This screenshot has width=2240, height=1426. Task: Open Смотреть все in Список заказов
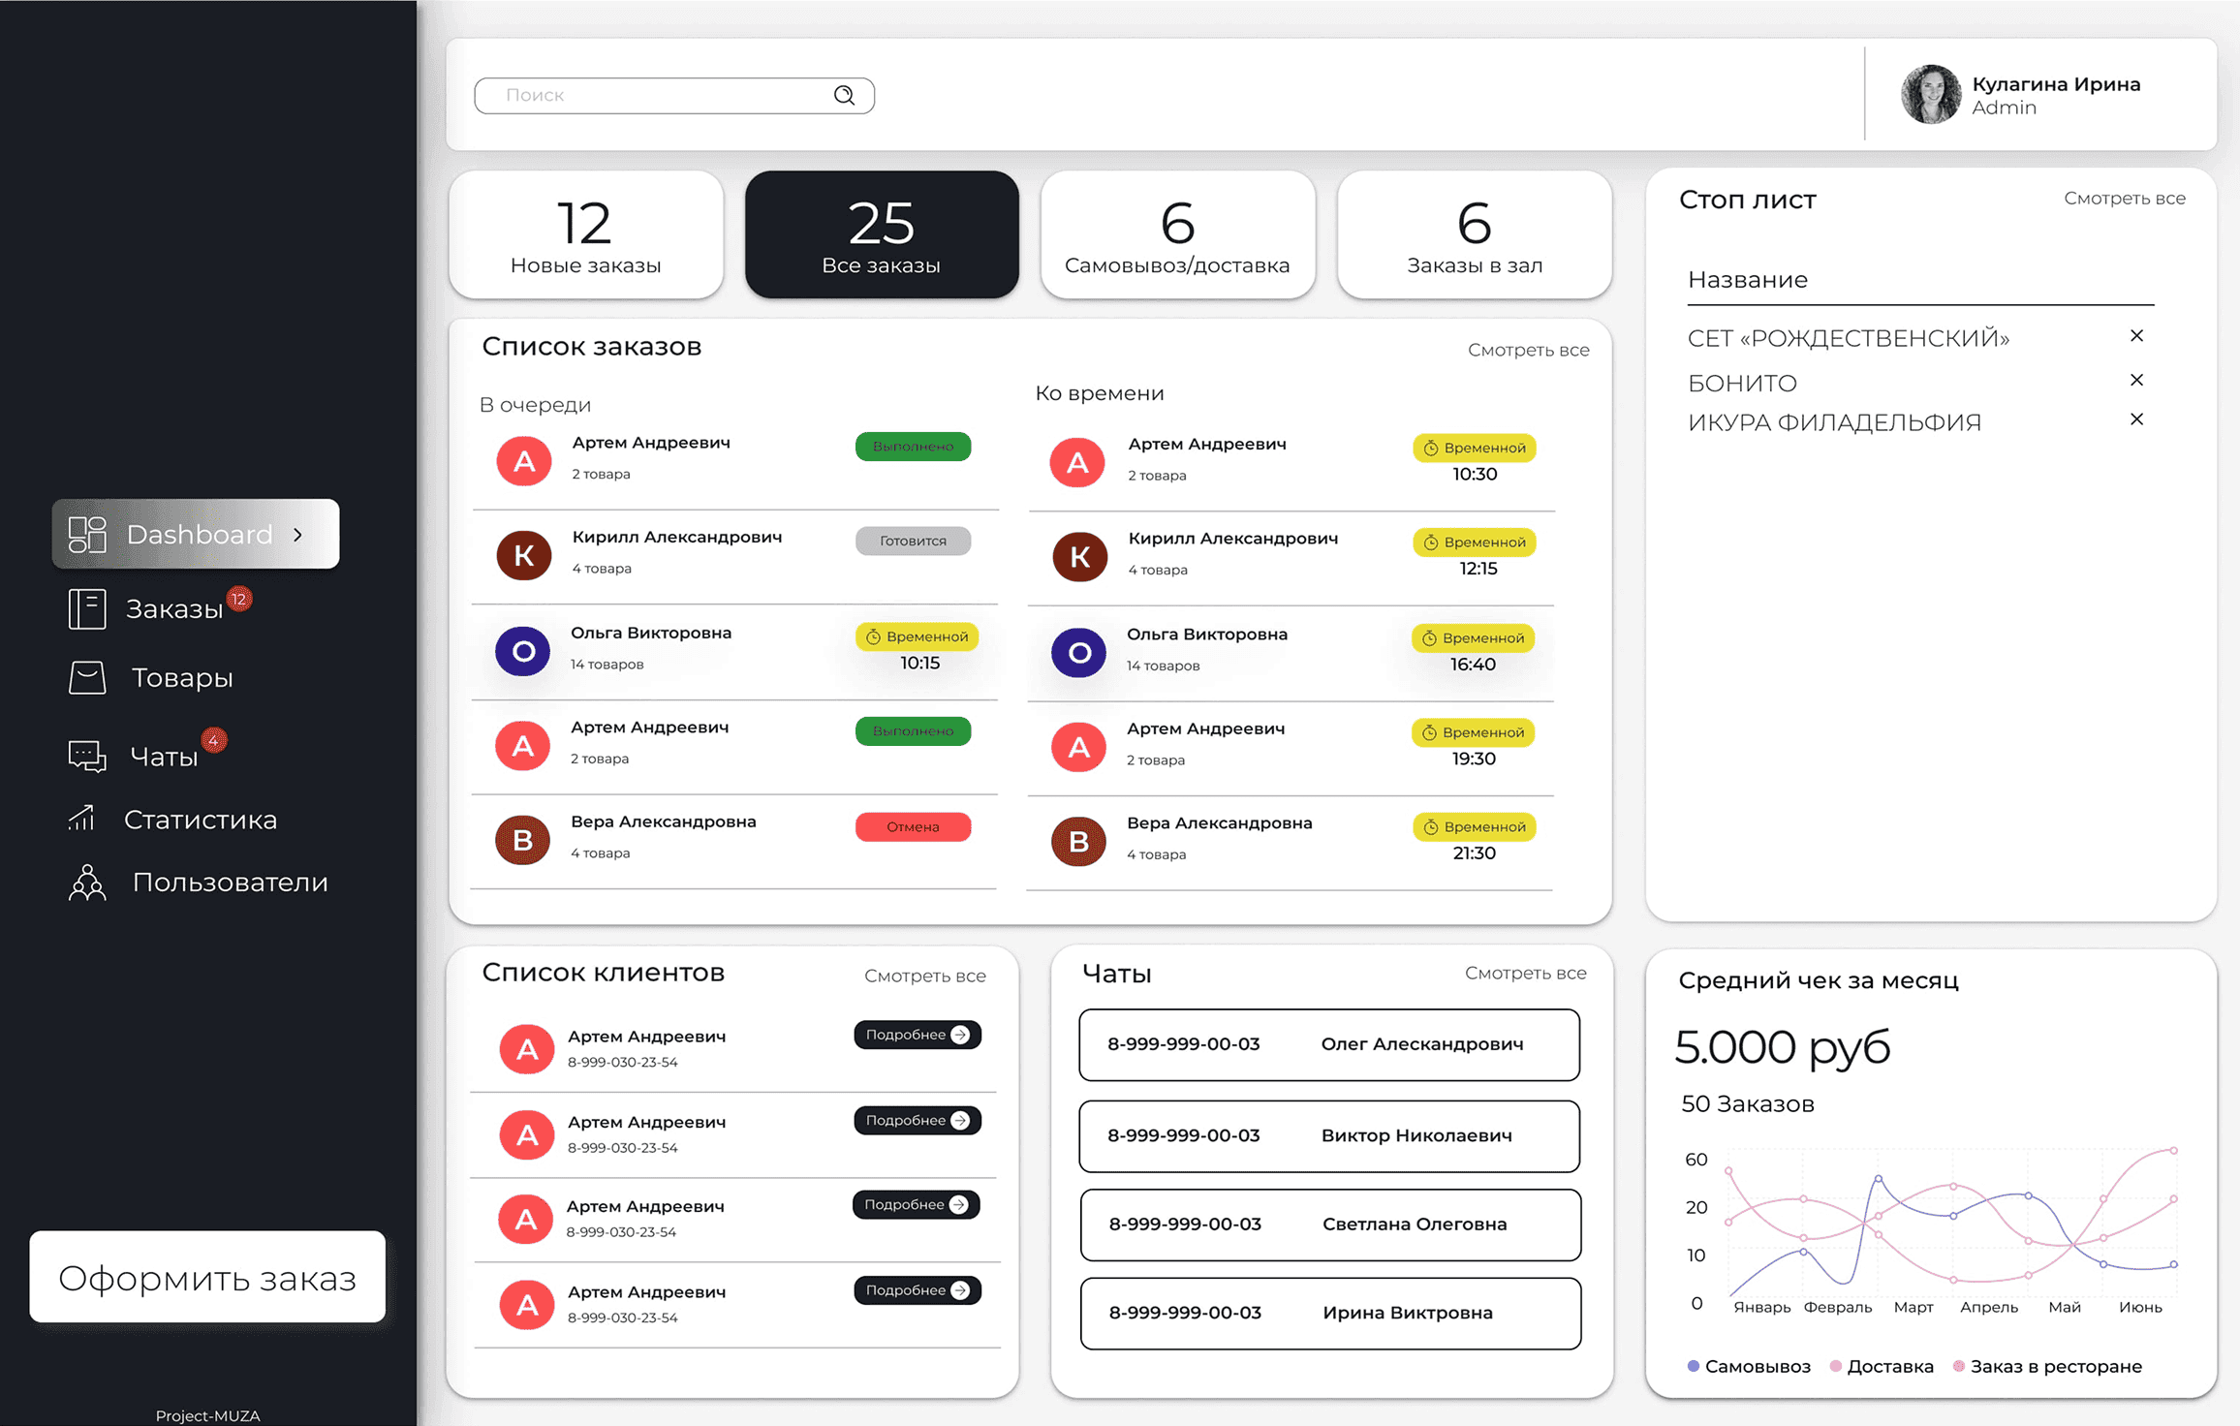click(1528, 350)
